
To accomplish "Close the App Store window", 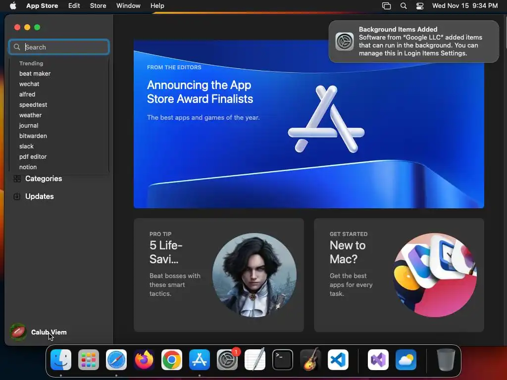I will click(x=17, y=28).
